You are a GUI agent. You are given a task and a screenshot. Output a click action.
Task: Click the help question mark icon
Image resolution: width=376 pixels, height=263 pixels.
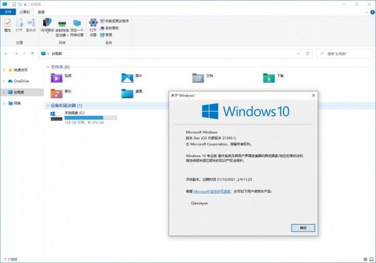372,12
